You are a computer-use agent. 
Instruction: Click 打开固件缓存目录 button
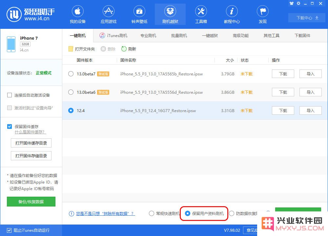[31, 143]
